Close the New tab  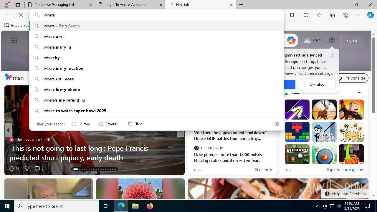click(x=231, y=5)
